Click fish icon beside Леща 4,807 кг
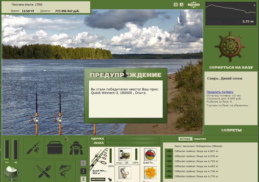 [169, 151]
